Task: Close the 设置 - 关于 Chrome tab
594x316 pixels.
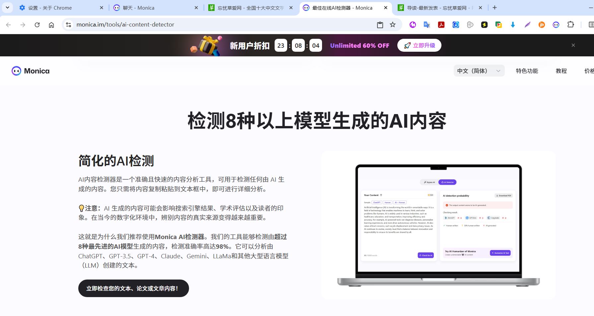Action: 101,8
